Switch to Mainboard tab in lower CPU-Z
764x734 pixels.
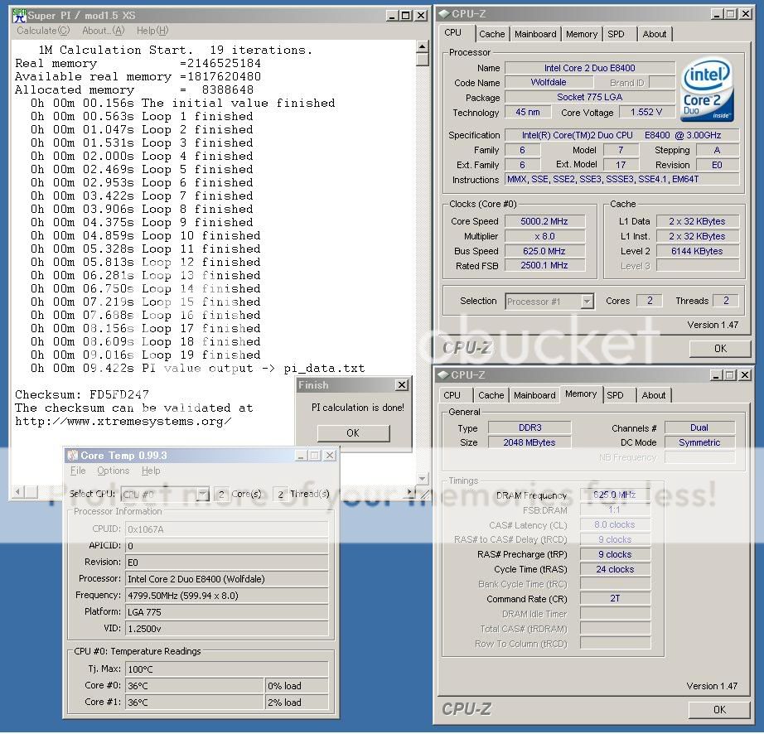[x=534, y=395]
